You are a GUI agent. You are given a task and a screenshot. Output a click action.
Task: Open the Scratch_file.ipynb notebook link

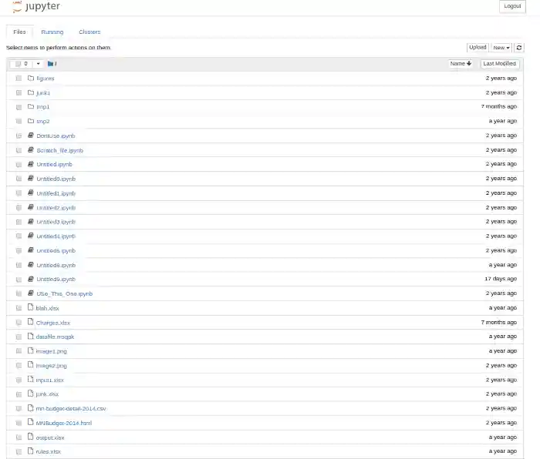point(59,150)
